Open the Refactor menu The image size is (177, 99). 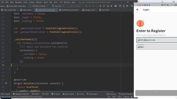pos(39,2)
